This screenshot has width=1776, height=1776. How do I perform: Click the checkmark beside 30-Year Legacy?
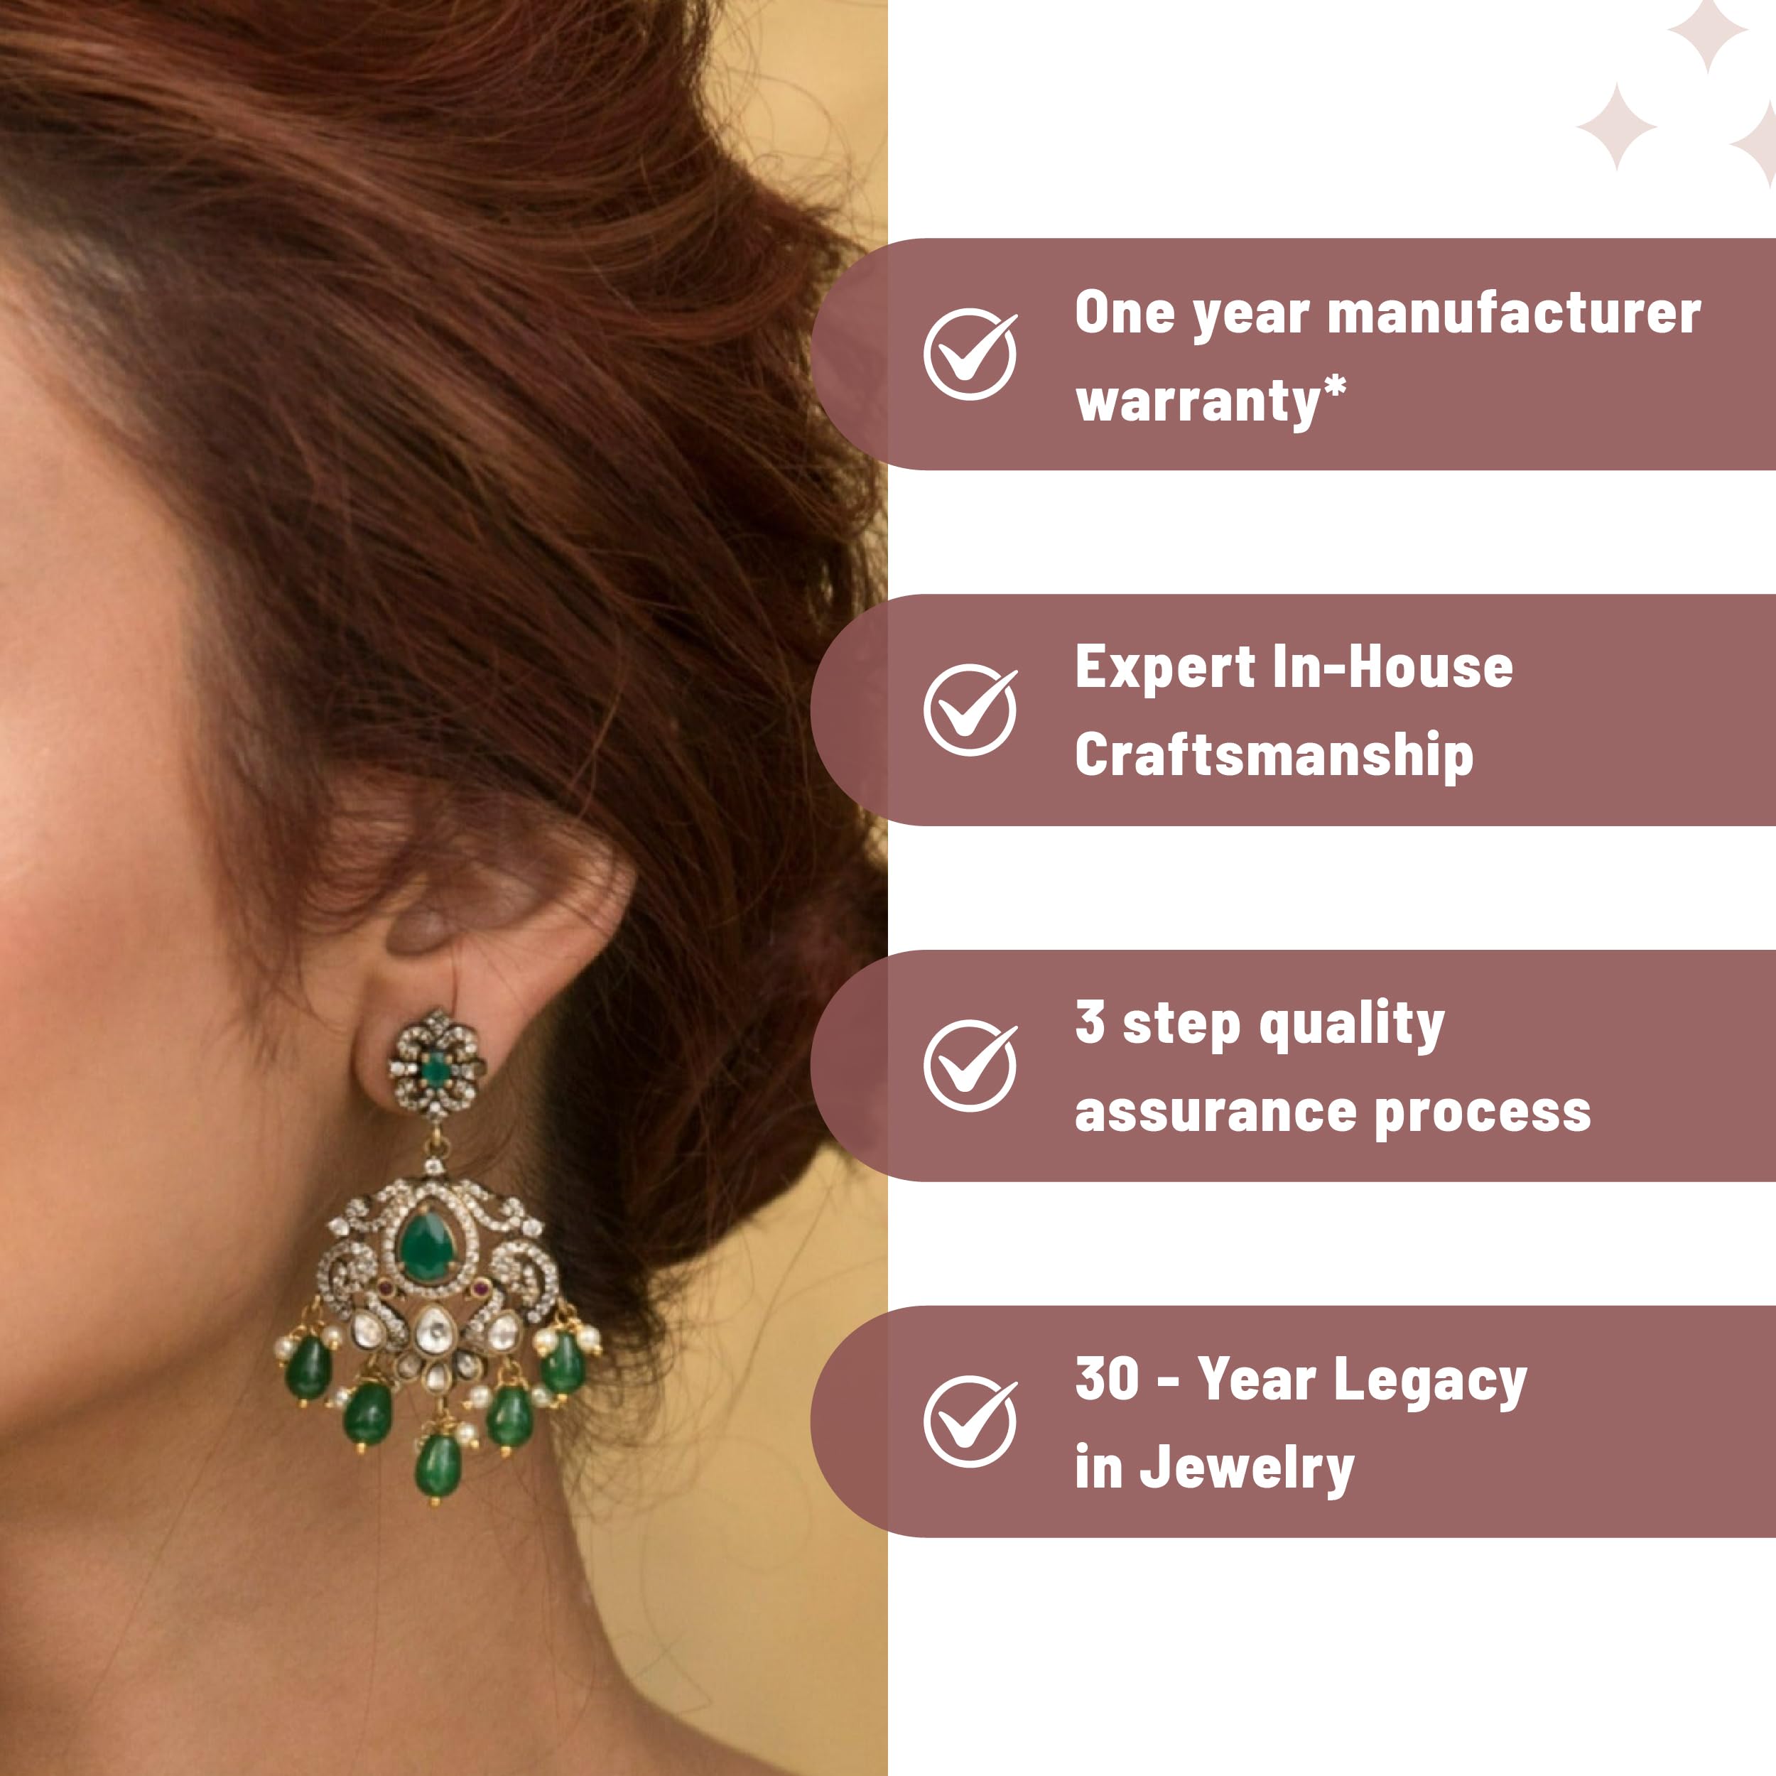pos(970,1422)
